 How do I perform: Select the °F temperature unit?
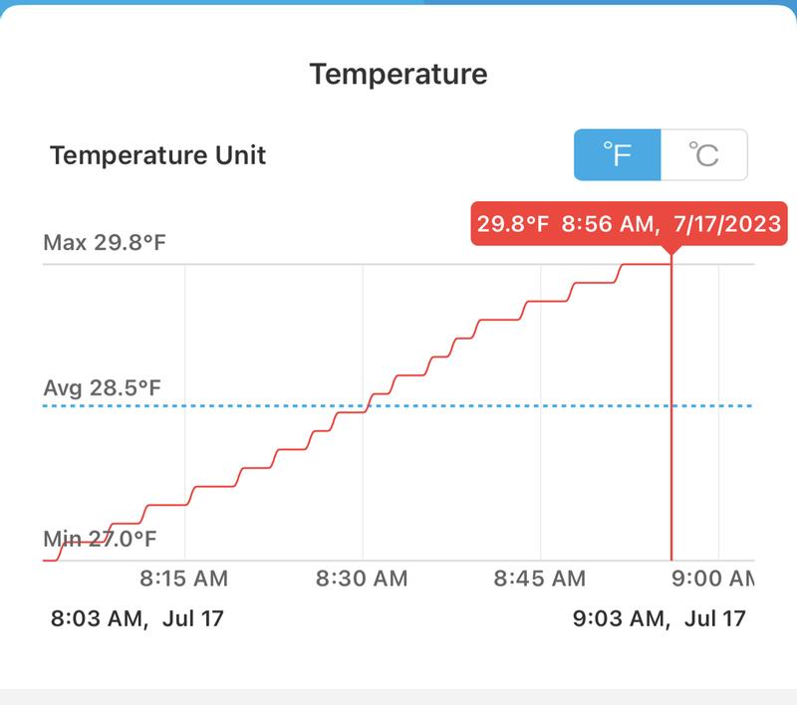click(618, 155)
